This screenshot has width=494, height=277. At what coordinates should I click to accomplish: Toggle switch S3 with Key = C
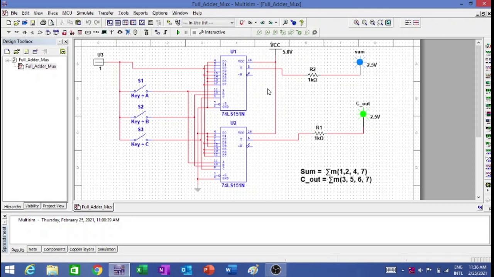140,137
